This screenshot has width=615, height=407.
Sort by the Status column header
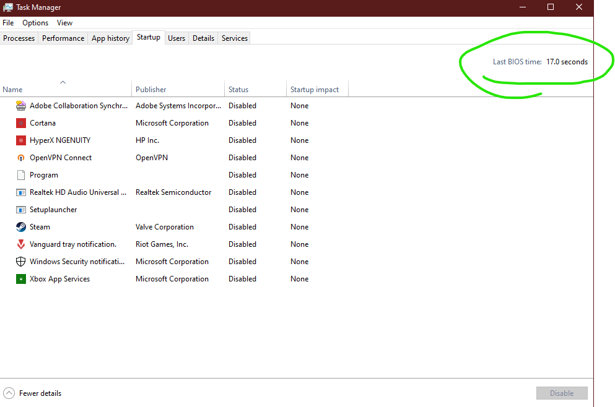point(255,89)
